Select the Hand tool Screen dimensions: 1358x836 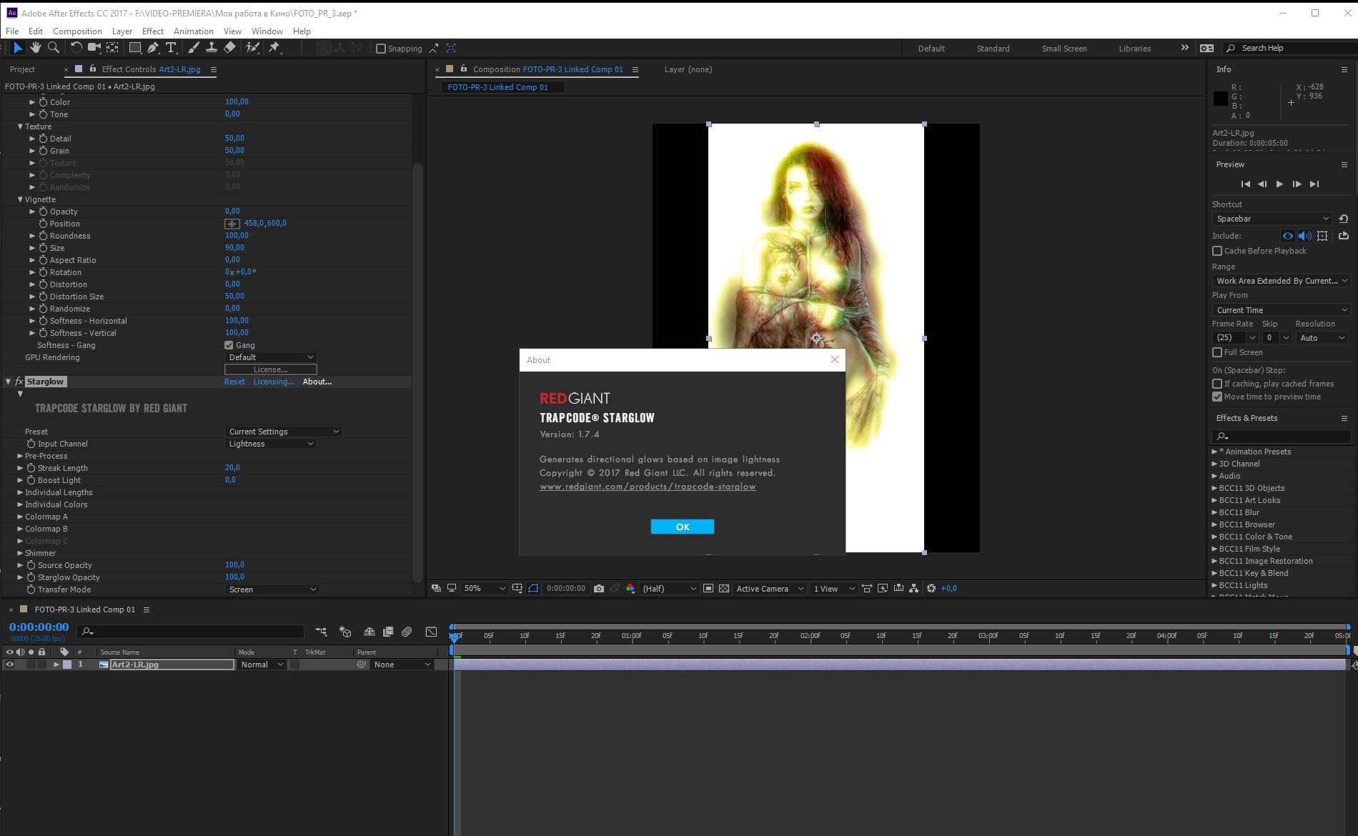35,48
